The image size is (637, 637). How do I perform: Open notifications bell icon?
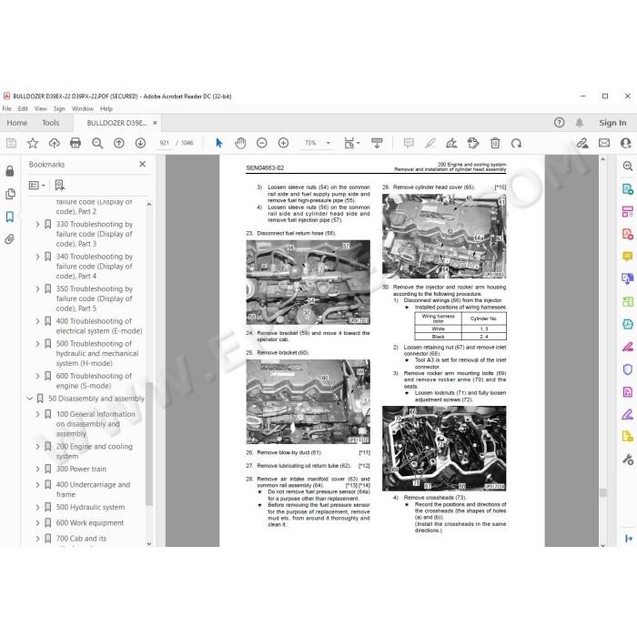[580, 123]
